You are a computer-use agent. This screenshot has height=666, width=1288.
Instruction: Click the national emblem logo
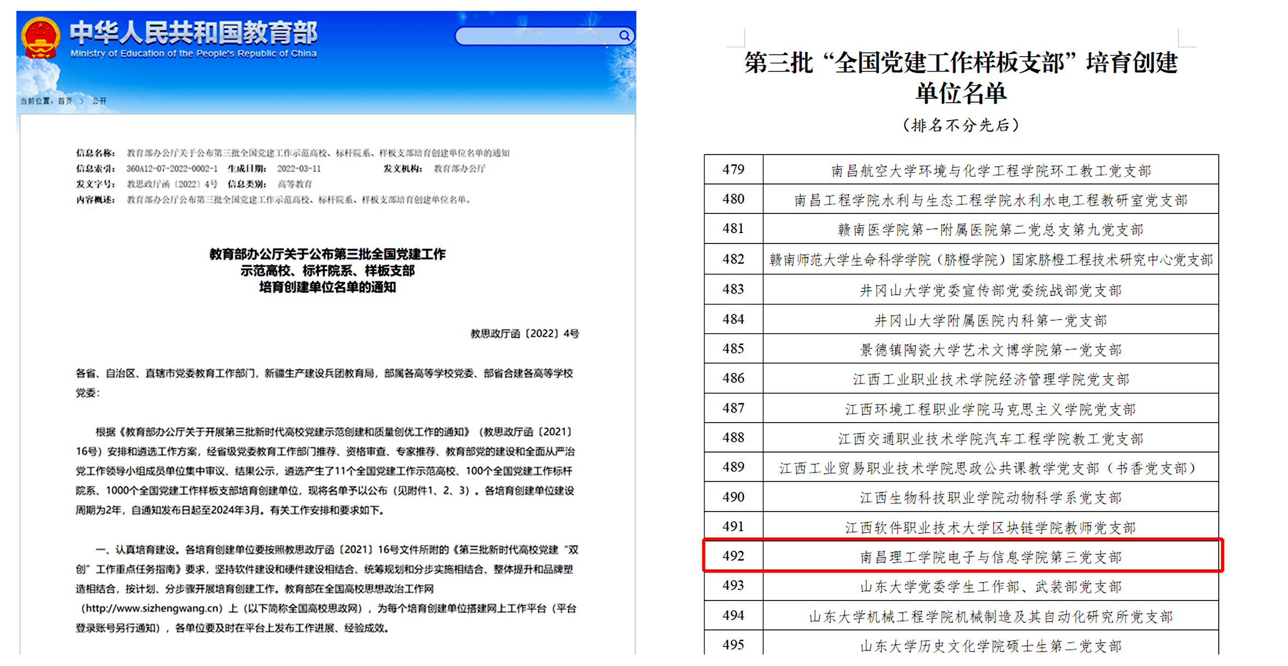coord(40,38)
